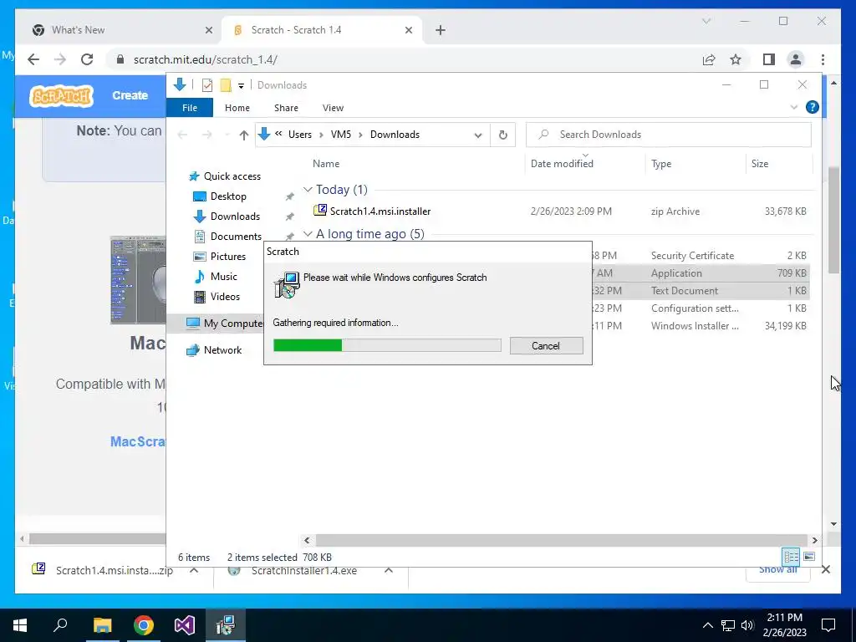
Task: Open Windows taskbar search
Action: click(x=60, y=625)
